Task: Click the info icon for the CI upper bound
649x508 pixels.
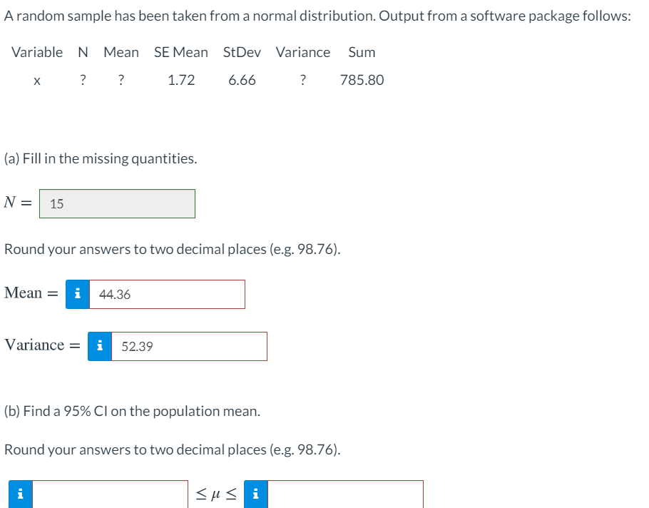Action: [x=256, y=494]
